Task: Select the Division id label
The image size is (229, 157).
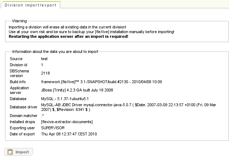Action: click(19, 65)
